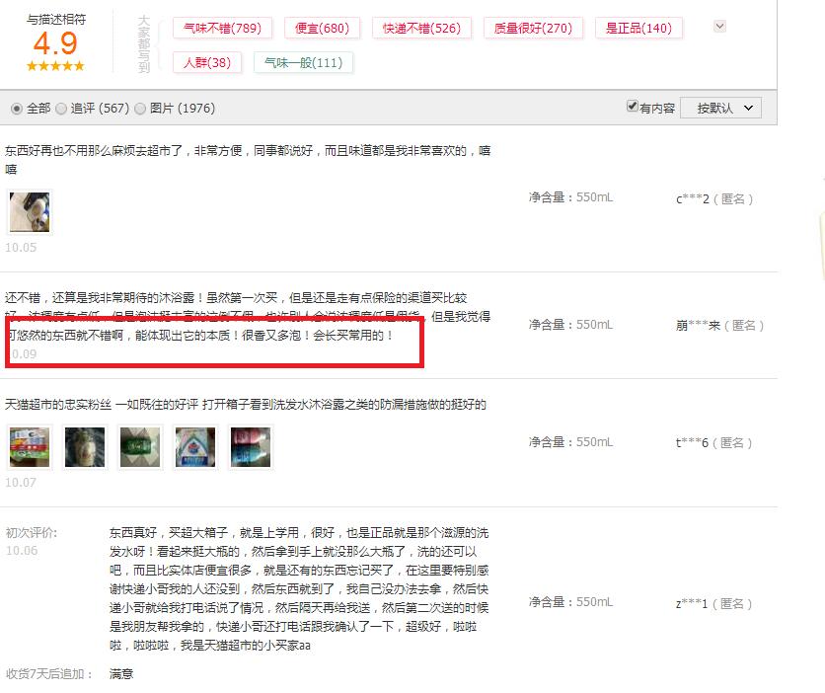The height and width of the screenshot is (693, 825).
Task: Click the five-star rating under 4.9
Action: (x=55, y=66)
